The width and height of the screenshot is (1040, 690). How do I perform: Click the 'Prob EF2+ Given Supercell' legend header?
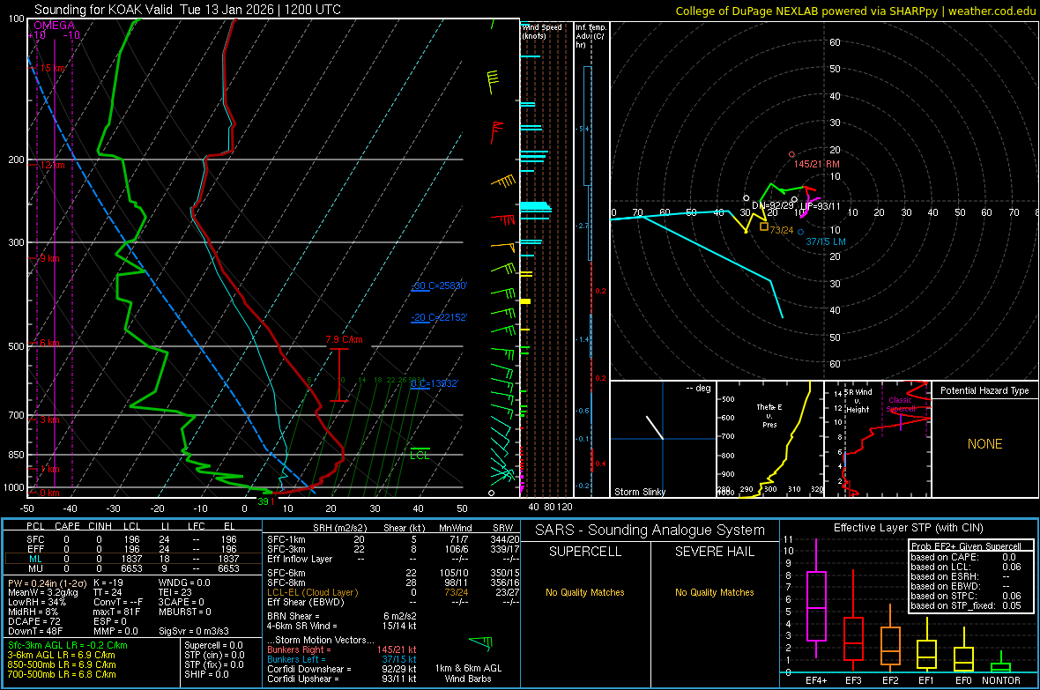pos(966,546)
